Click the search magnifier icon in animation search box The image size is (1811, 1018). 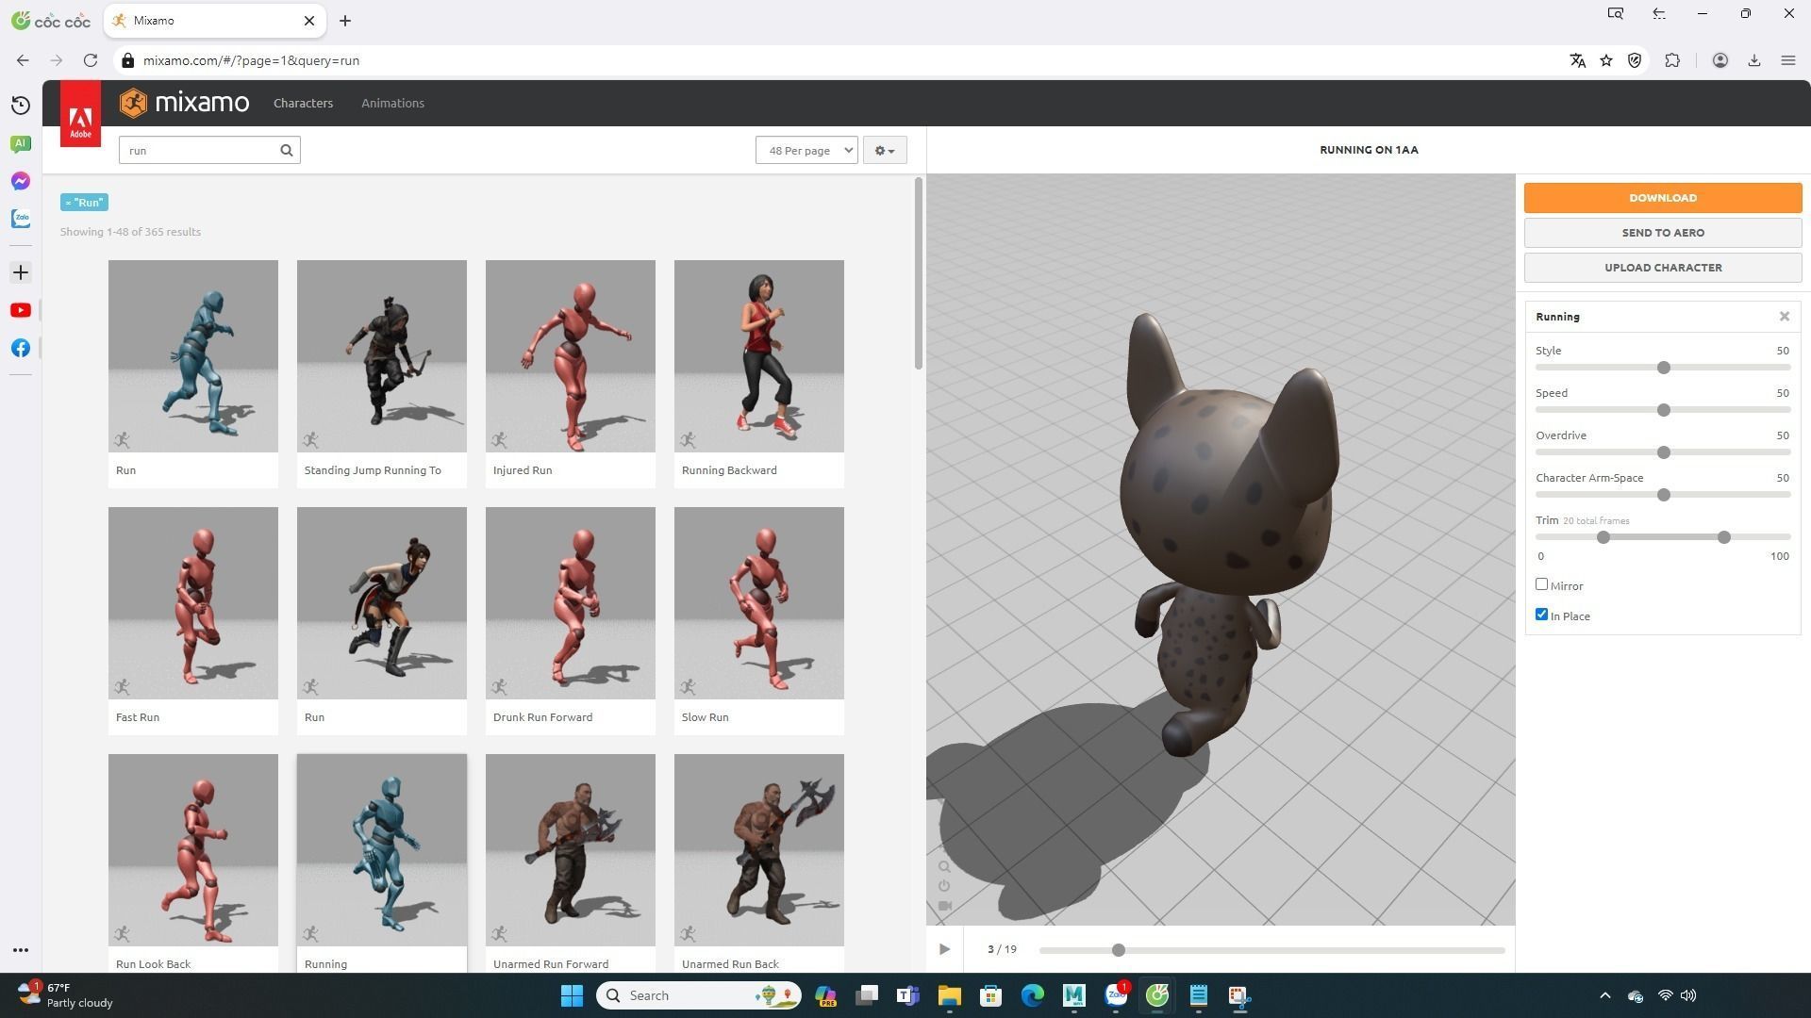tap(286, 150)
